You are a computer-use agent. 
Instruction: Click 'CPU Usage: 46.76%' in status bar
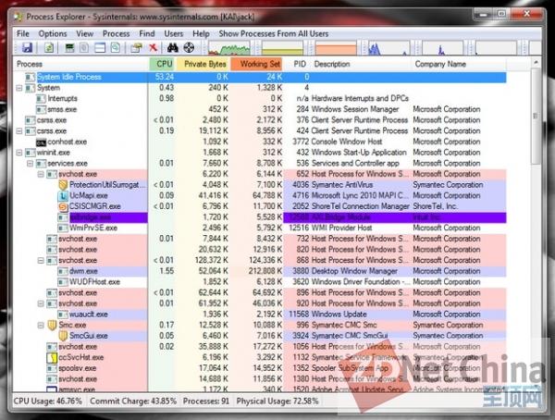click(x=48, y=401)
